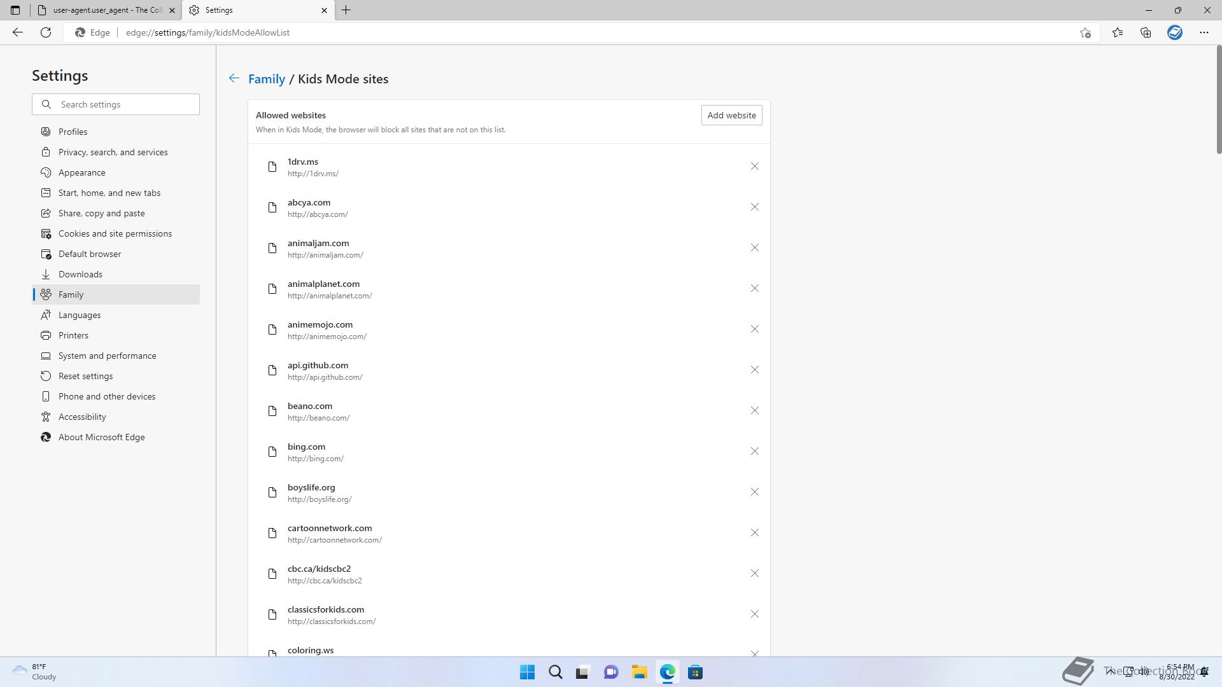Open Collections toolbar icon
The height and width of the screenshot is (687, 1222).
1146,32
